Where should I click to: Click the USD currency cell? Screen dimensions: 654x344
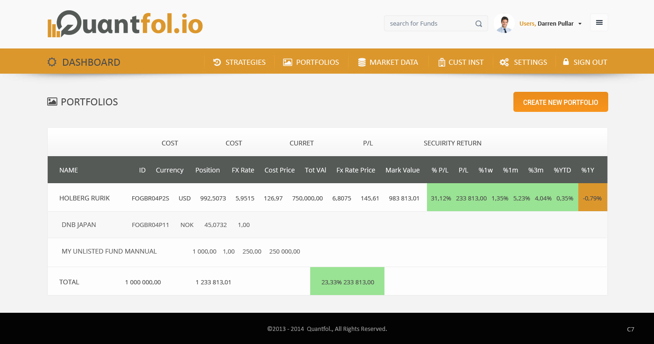click(185, 198)
